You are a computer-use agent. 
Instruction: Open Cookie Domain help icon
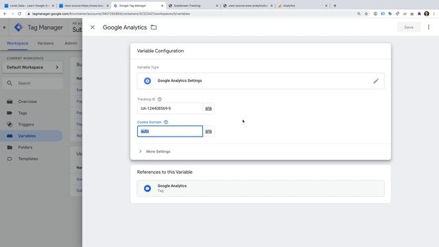click(x=166, y=122)
